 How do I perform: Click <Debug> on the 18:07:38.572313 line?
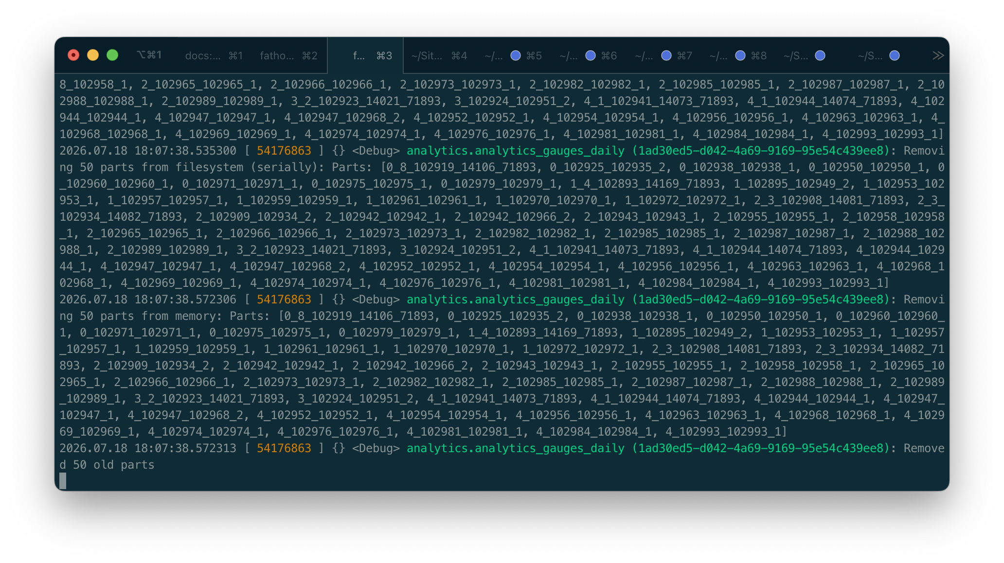coord(376,448)
